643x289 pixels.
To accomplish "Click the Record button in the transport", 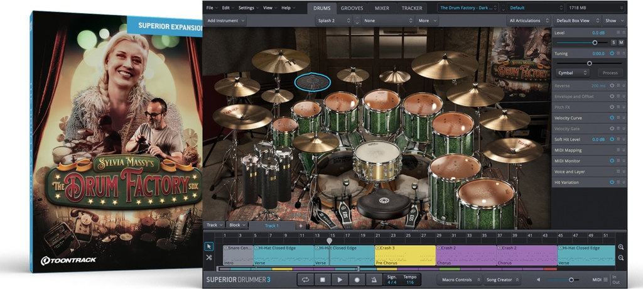I will click(357, 280).
